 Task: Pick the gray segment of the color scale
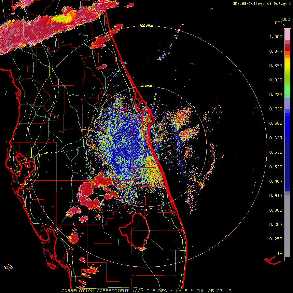(287, 226)
